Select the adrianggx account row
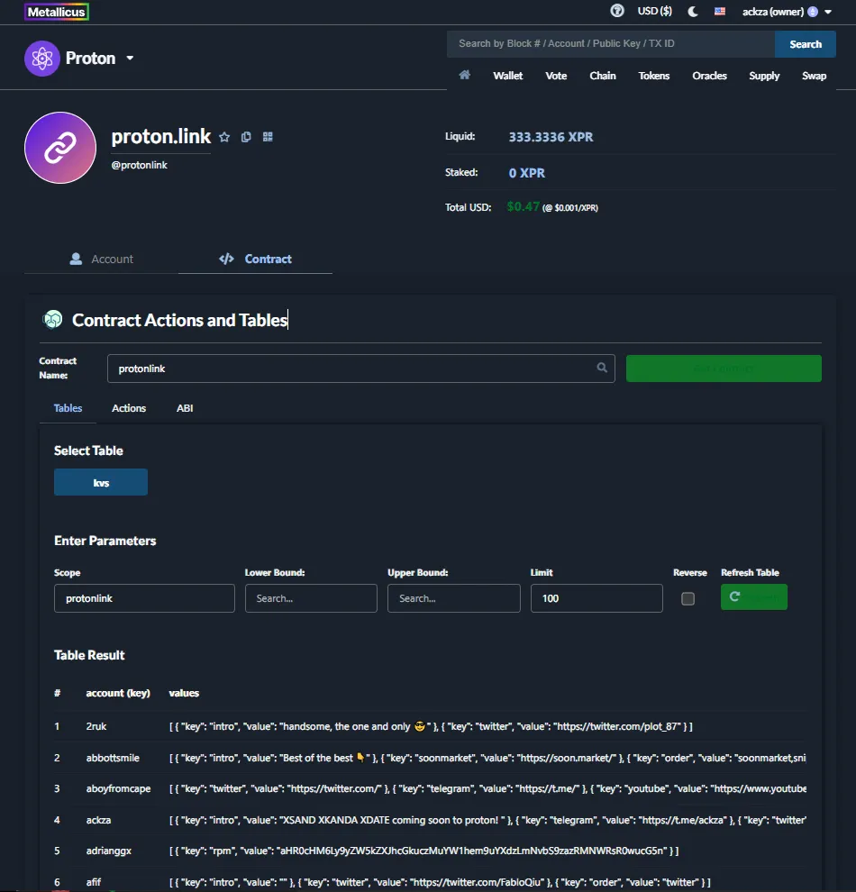The image size is (856, 892). coord(431,851)
